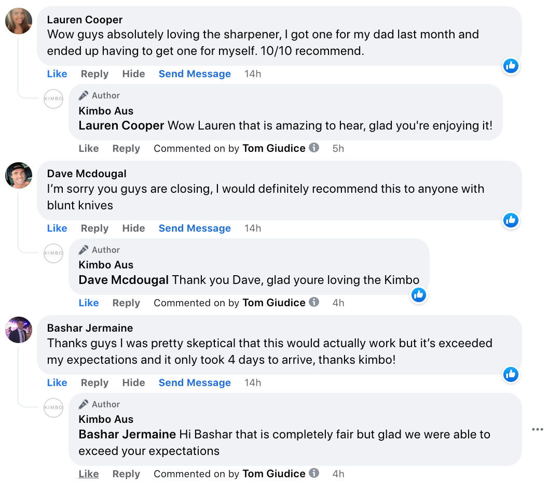Viewport: 548px width, 484px height.
Task: Click the info icon beside Tom Giudice, 5h reply
Action: click(x=314, y=148)
